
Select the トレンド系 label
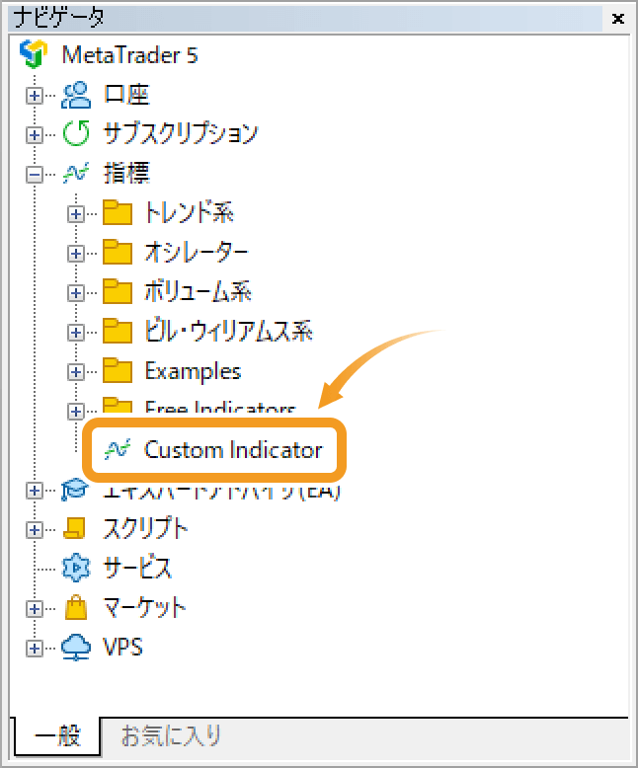(x=189, y=212)
